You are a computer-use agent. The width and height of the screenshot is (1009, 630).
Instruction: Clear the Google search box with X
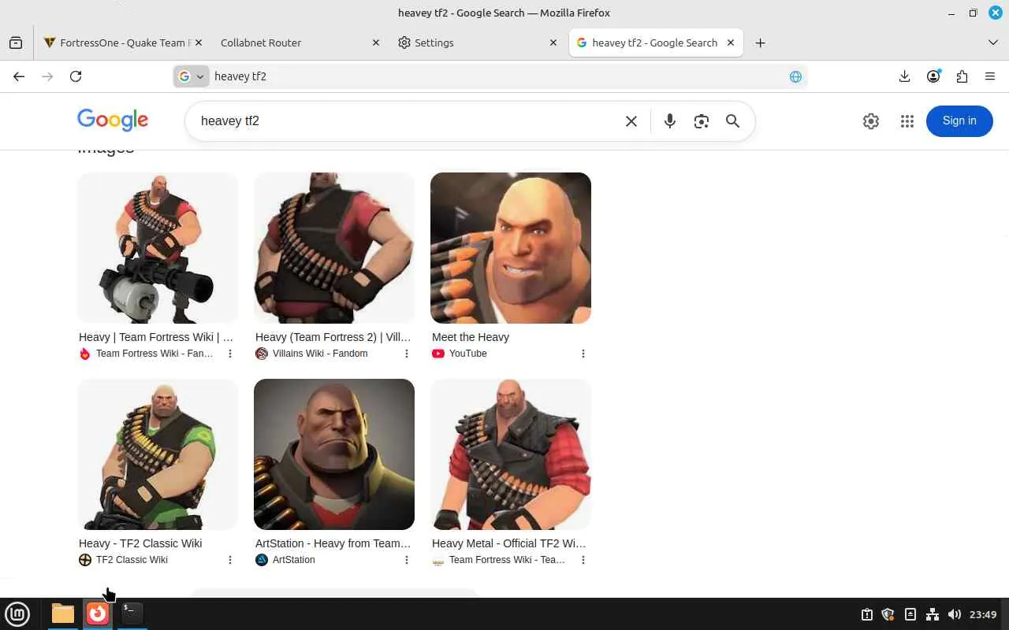click(631, 121)
